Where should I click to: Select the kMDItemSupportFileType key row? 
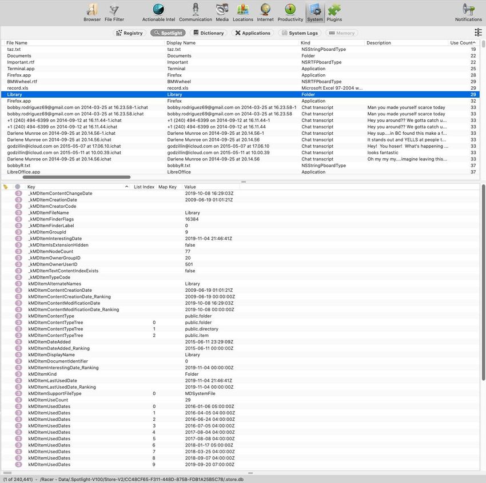click(240, 393)
